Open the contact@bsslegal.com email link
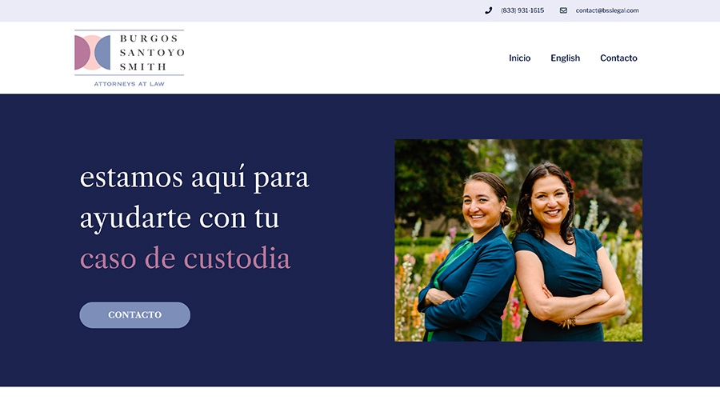 click(607, 10)
